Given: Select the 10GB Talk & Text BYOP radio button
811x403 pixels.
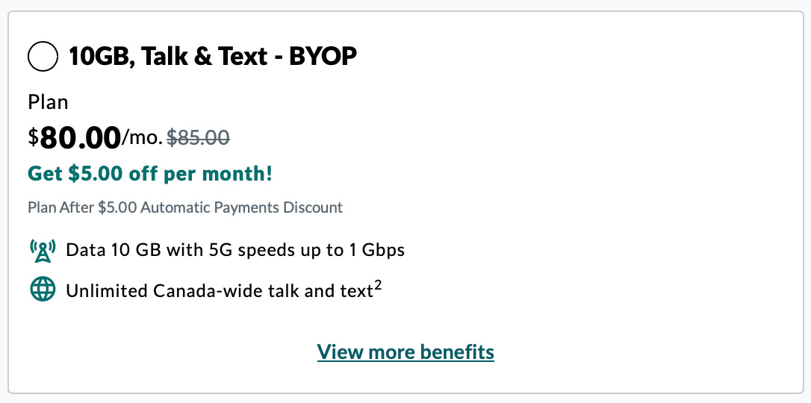Looking at the screenshot, I should click(43, 57).
